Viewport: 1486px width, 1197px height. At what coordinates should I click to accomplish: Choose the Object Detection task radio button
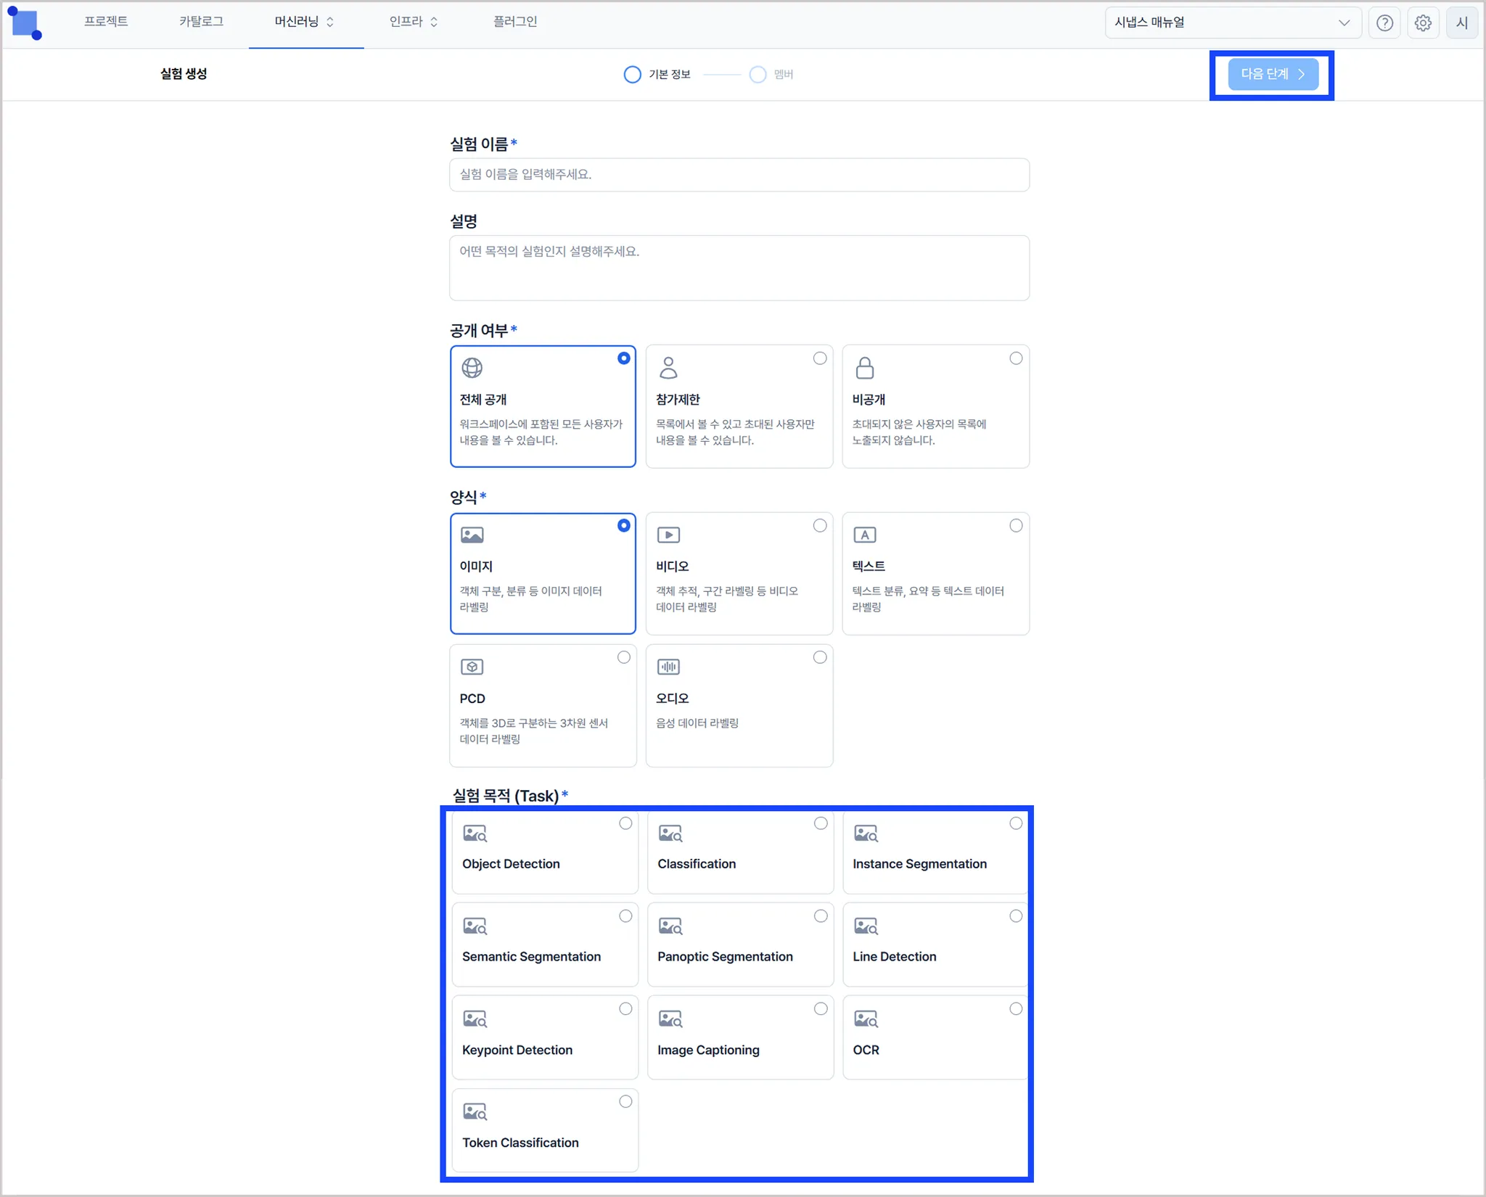pos(625,823)
